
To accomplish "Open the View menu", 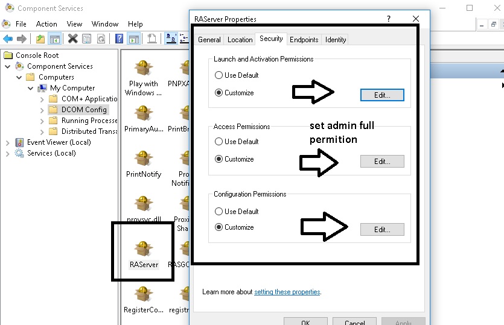I will click(x=74, y=24).
